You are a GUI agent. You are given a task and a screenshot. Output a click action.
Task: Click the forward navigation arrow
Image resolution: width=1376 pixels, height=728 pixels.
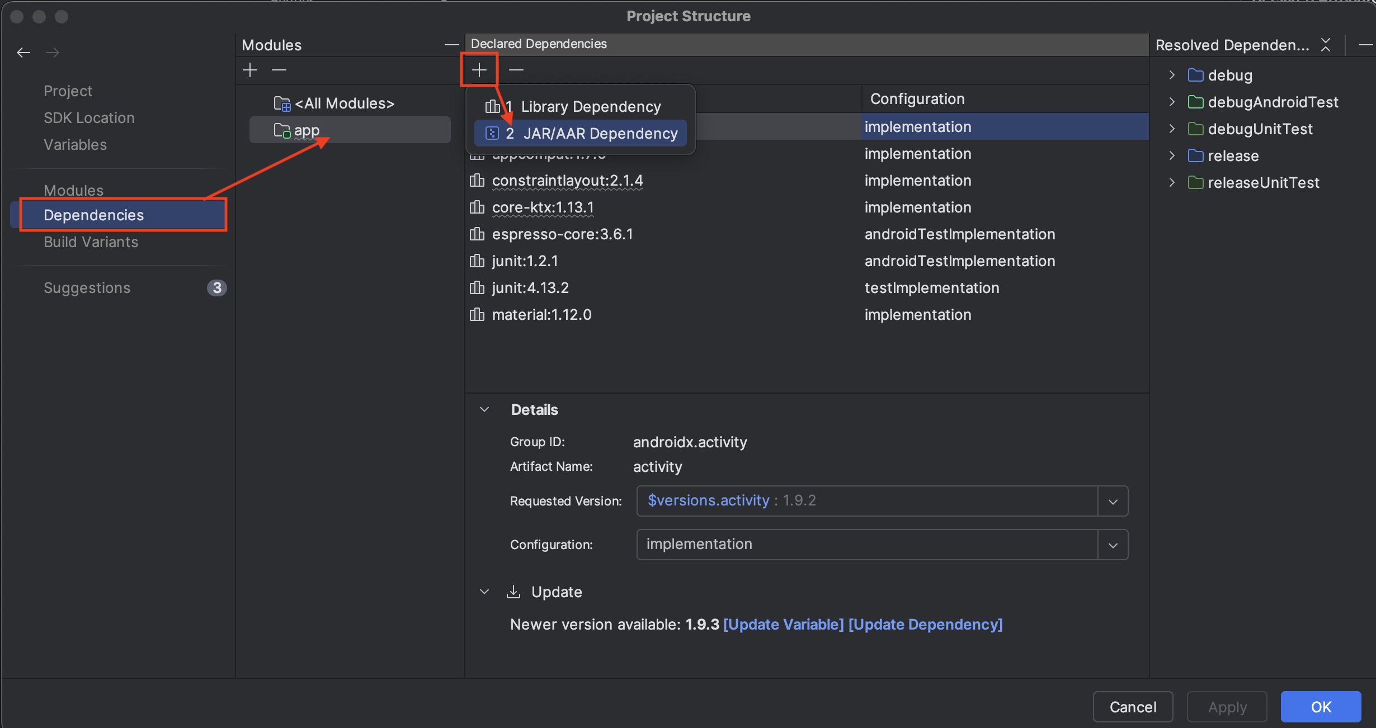52,52
